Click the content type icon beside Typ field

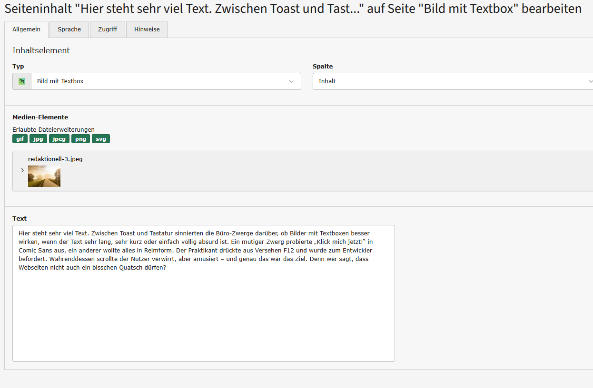tap(22, 81)
